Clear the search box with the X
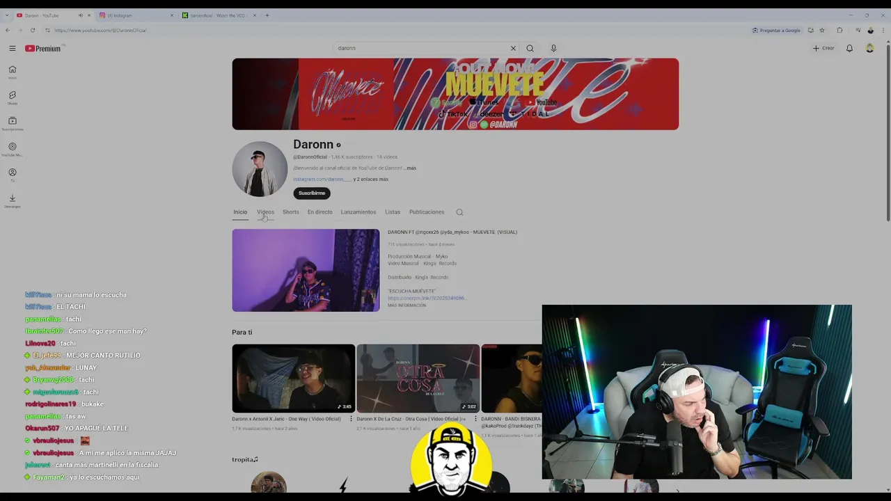Viewport: 891px width, 501px height. (x=513, y=48)
